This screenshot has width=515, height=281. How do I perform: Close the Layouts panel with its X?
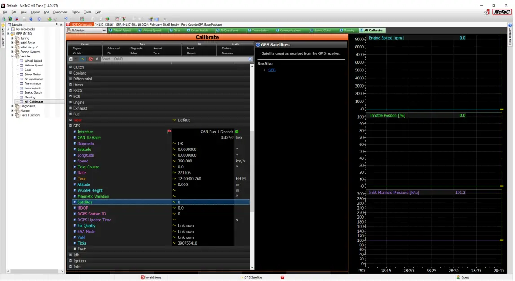point(61,25)
